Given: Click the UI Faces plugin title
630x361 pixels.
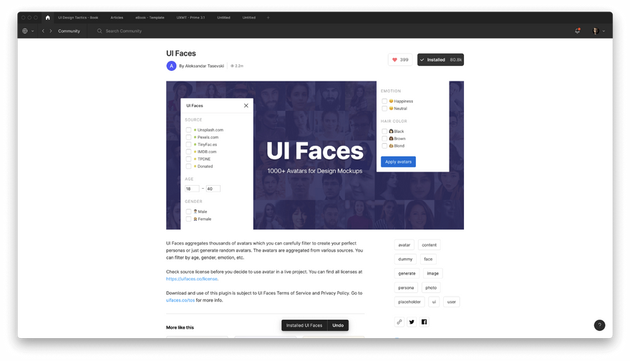Looking at the screenshot, I should [181, 54].
